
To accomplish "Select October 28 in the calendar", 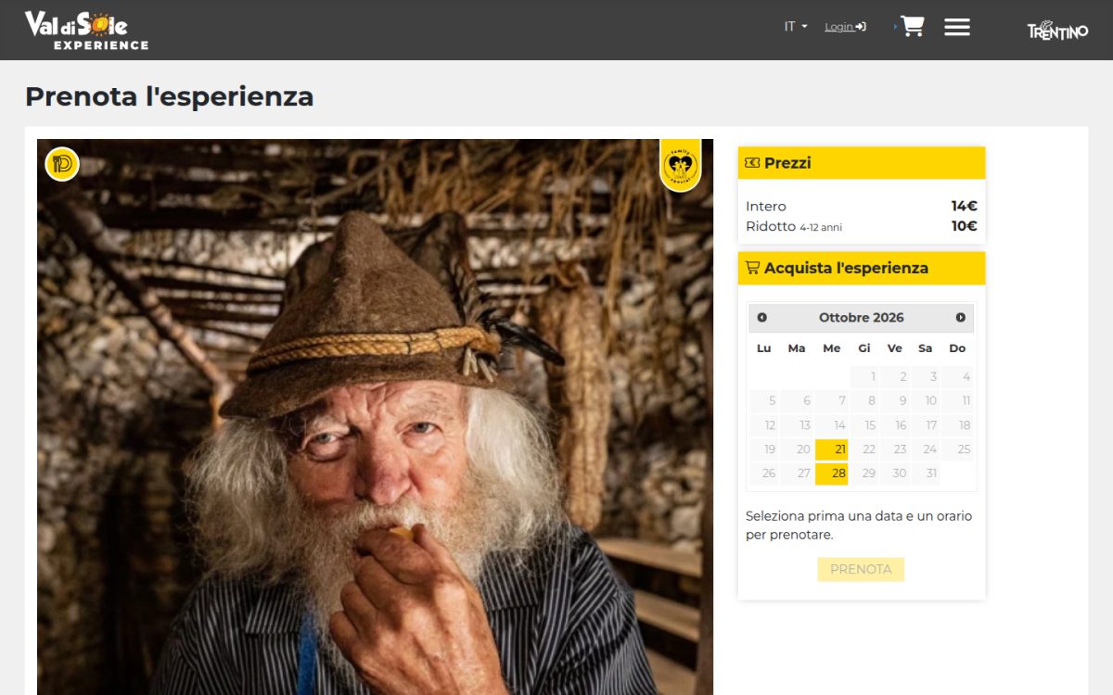I will (x=832, y=474).
